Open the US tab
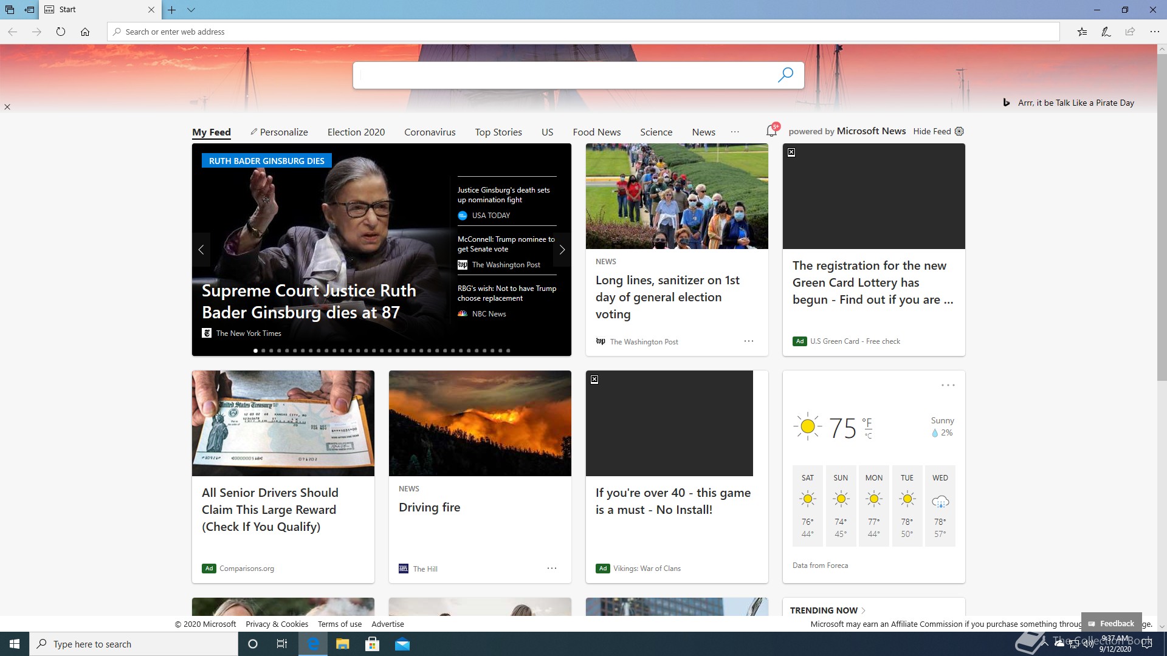The height and width of the screenshot is (656, 1167). [x=547, y=132]
